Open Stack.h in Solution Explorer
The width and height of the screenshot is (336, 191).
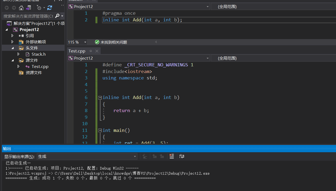39,54
